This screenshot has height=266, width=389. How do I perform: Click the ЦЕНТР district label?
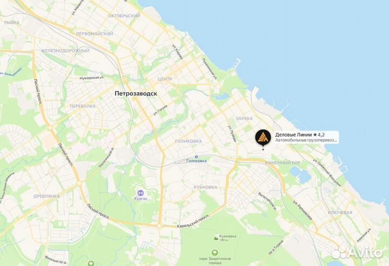tap(165, 79)
